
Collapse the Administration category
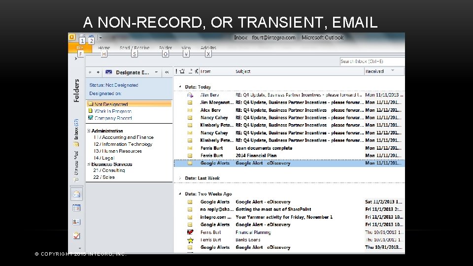pos(89,131)
